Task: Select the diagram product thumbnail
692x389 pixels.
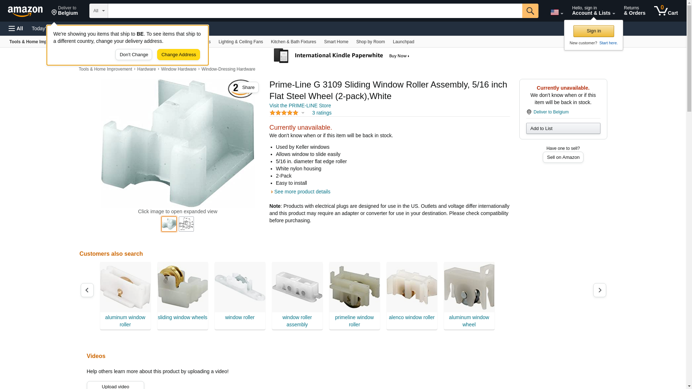Action: pos(186,224)
